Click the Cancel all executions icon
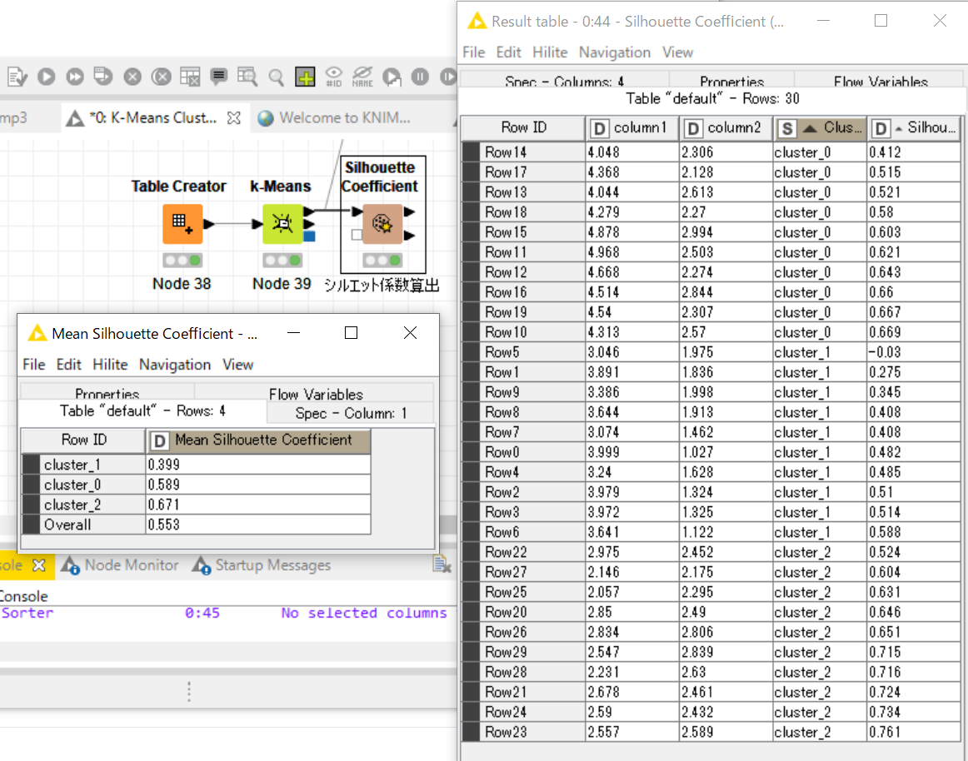Image resolution: width=968 pixels, height=761 pixels. pos(161,77)
